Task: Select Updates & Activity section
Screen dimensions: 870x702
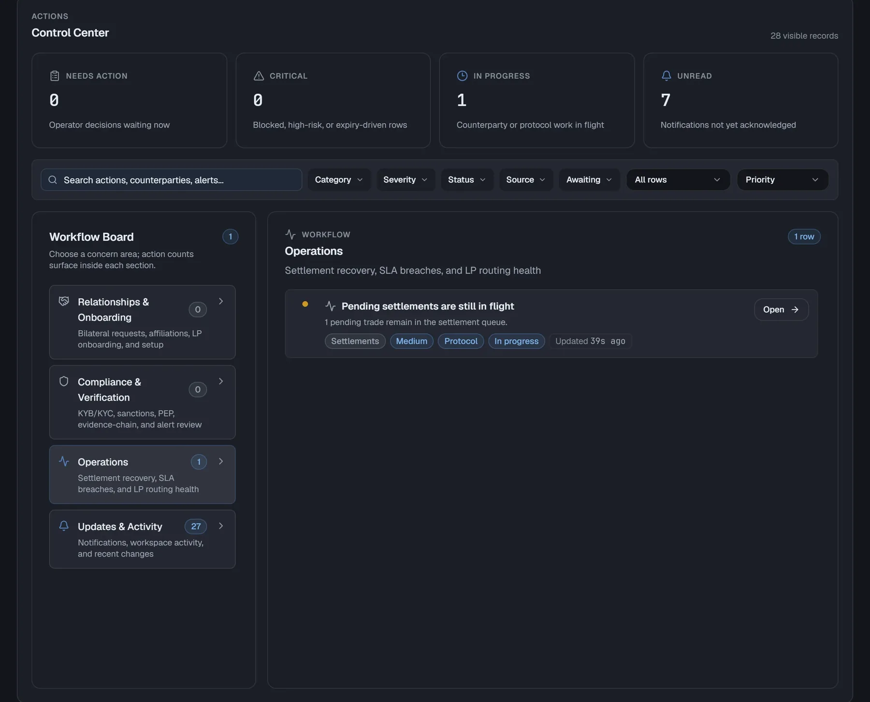Action: 142,539
